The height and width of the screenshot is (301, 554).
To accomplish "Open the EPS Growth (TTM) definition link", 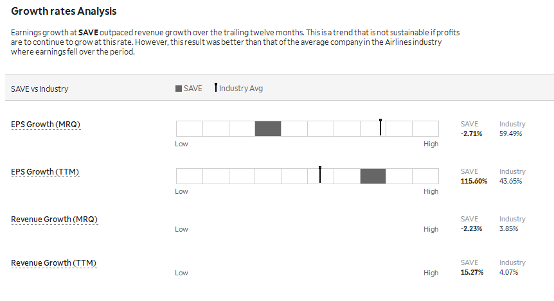I will click(45, 172).
